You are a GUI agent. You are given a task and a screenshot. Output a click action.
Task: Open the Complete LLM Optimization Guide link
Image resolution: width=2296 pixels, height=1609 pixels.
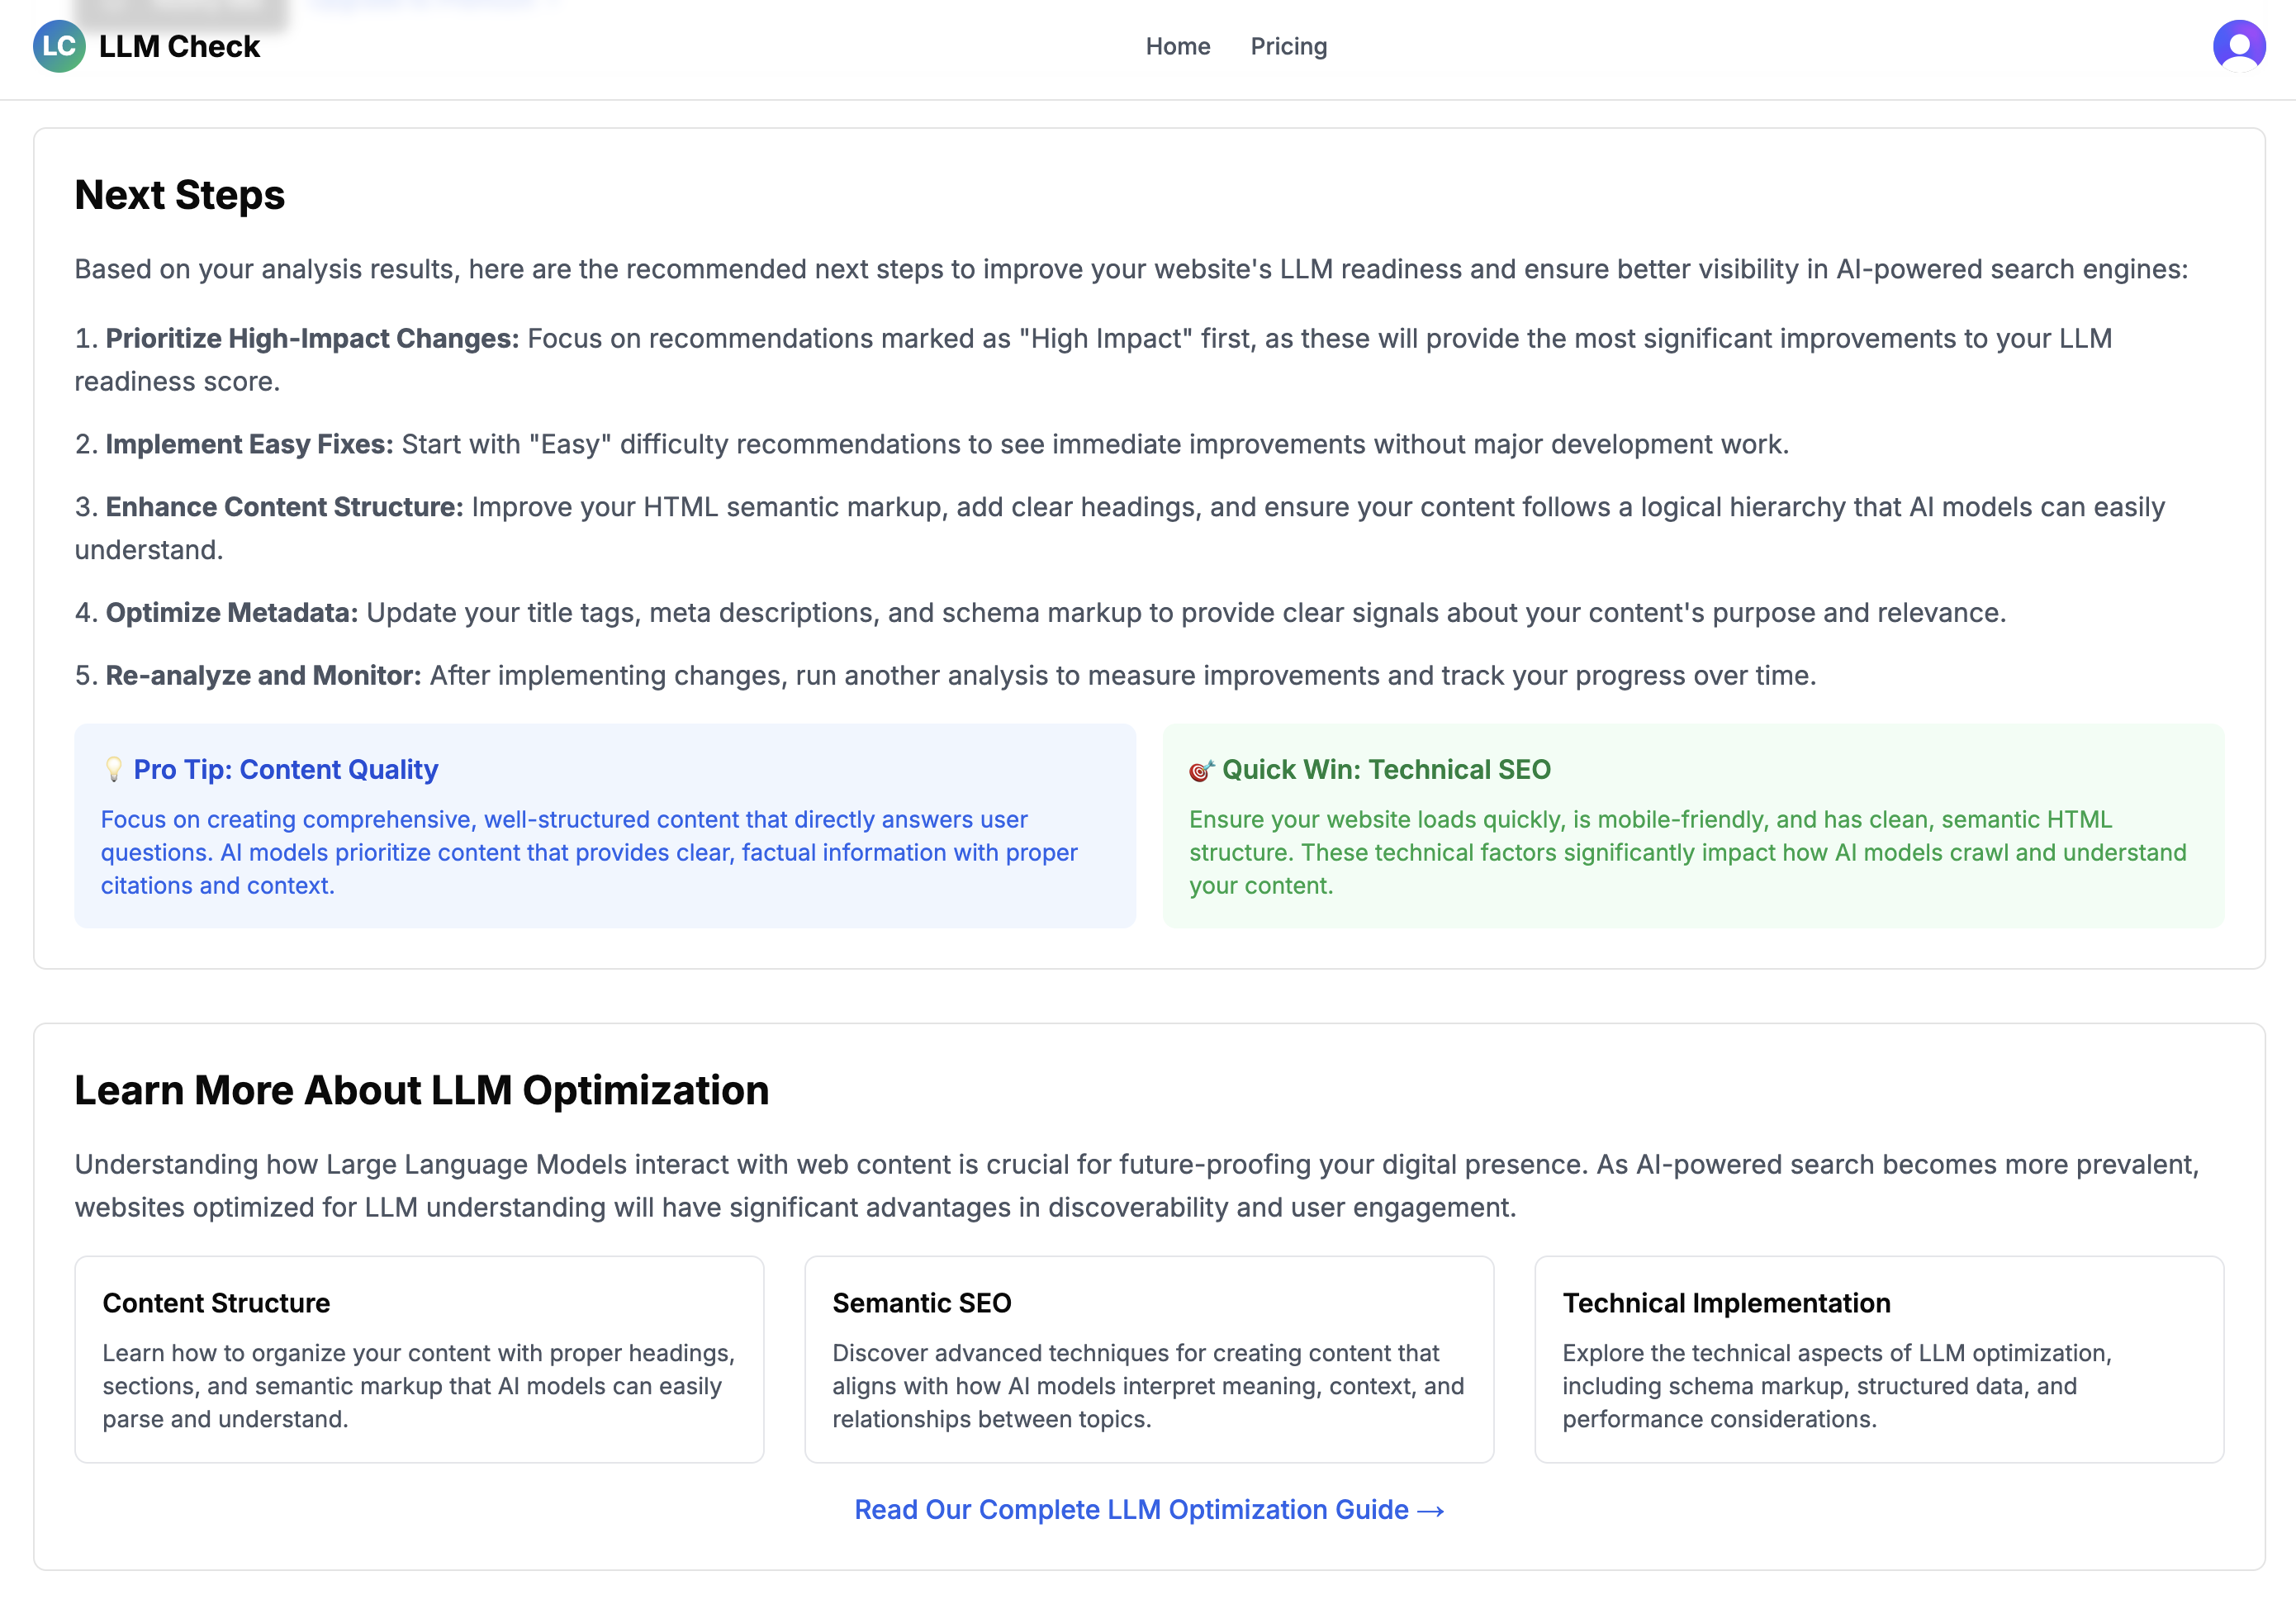[1148, 1510]
